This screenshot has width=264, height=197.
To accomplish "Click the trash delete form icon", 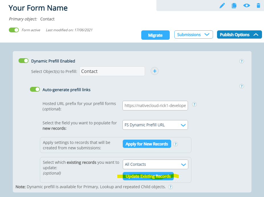I will click(258, 5).
